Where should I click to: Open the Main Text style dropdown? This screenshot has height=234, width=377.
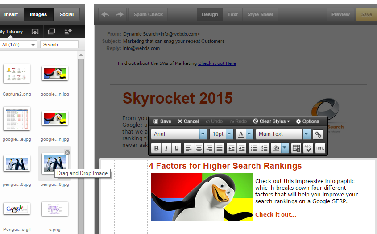pos(306,134)
